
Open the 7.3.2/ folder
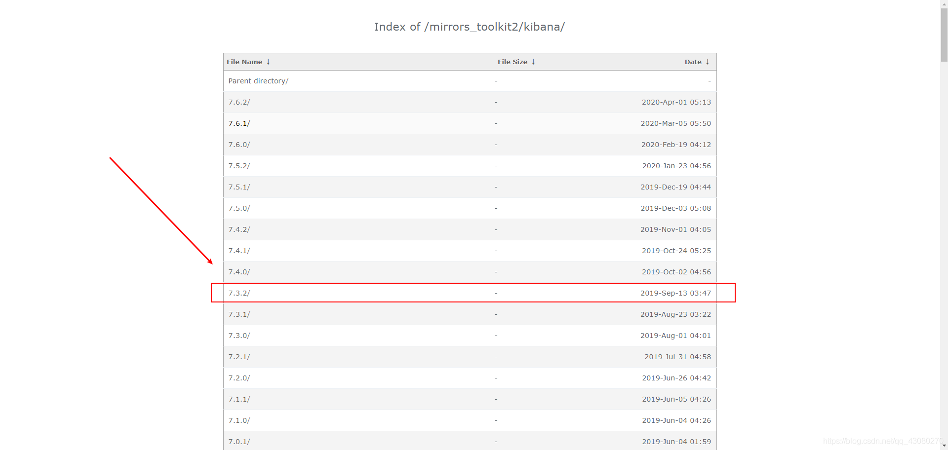[239, 293]
